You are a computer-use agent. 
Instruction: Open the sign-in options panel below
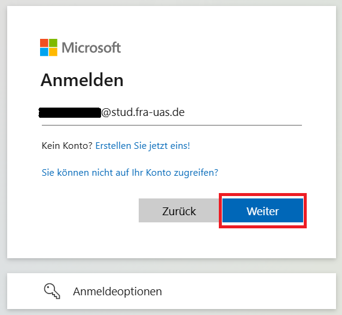point(172,291)
